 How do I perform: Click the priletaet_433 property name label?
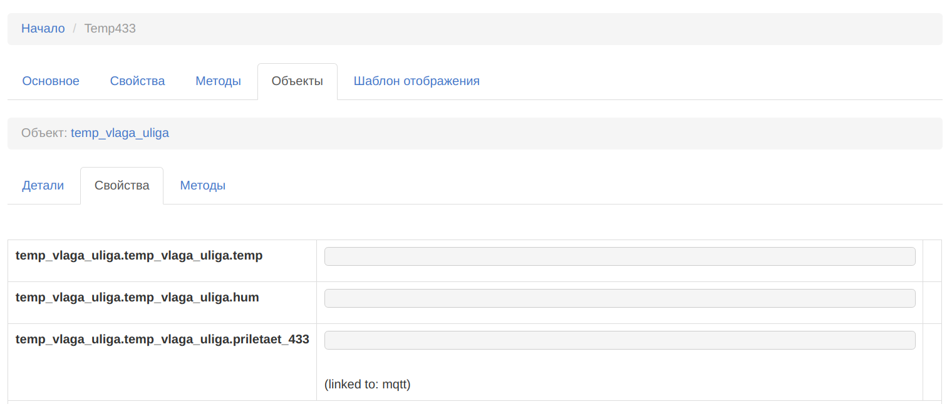162,340
